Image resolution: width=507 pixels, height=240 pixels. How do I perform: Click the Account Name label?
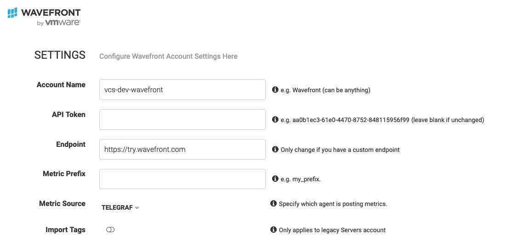pyautogui.click(x=61, y=84)
